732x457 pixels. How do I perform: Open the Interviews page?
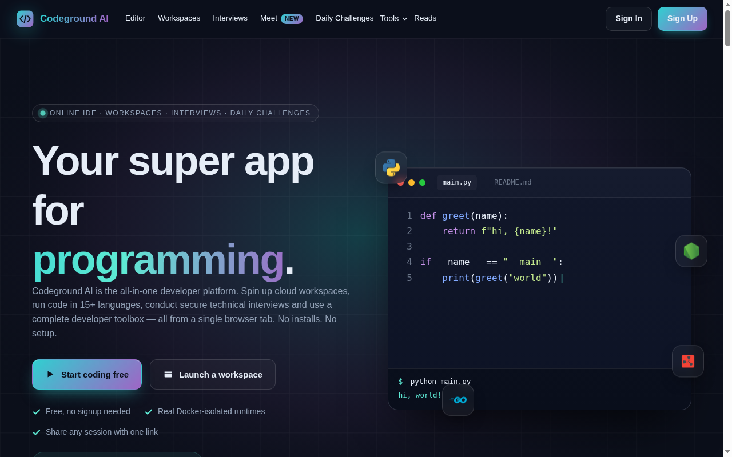click(x=230, y=18)
